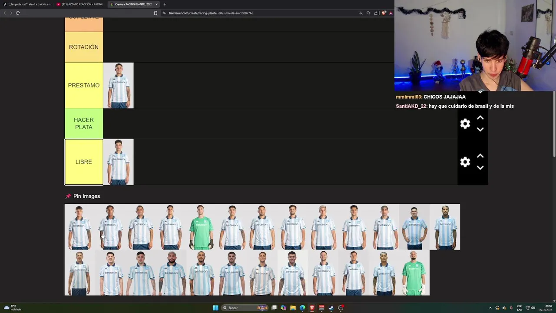The width and height of the screenshot is (556, 313).
Task: Click the zoom magnifier icon in address bar
Action: 368,13
